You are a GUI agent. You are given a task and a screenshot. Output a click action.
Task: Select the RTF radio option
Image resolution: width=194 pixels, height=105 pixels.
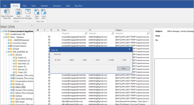pos(95,60)
